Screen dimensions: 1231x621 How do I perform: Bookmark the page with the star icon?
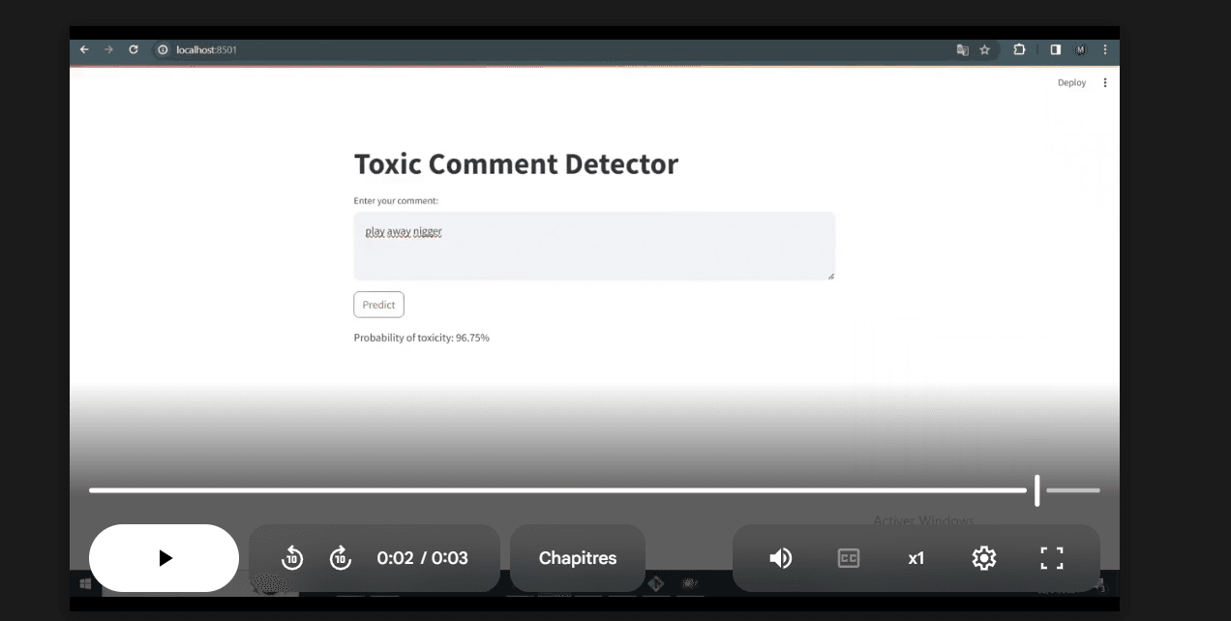985,49
